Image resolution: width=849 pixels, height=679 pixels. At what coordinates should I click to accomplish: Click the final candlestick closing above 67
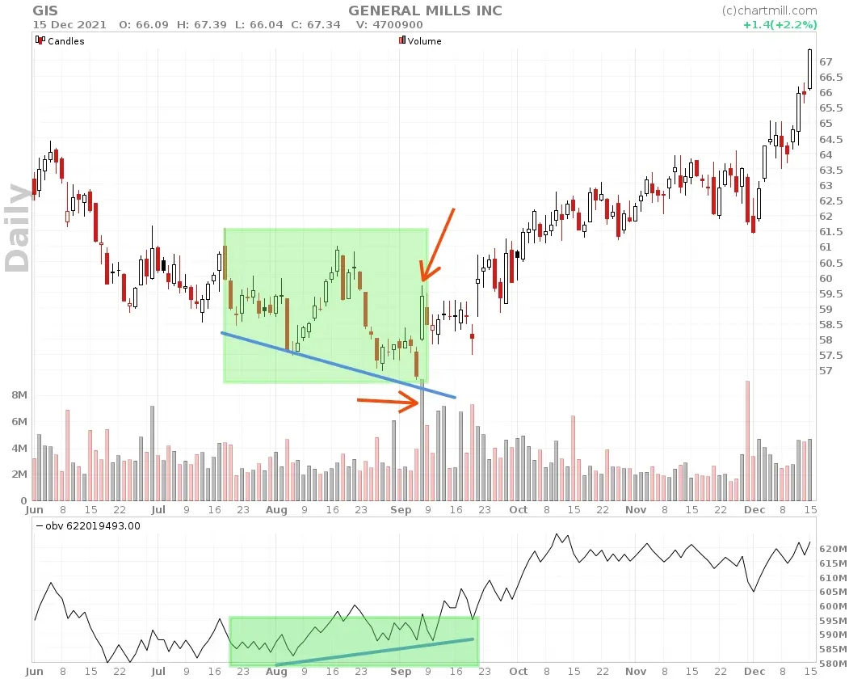click(810, 69)
